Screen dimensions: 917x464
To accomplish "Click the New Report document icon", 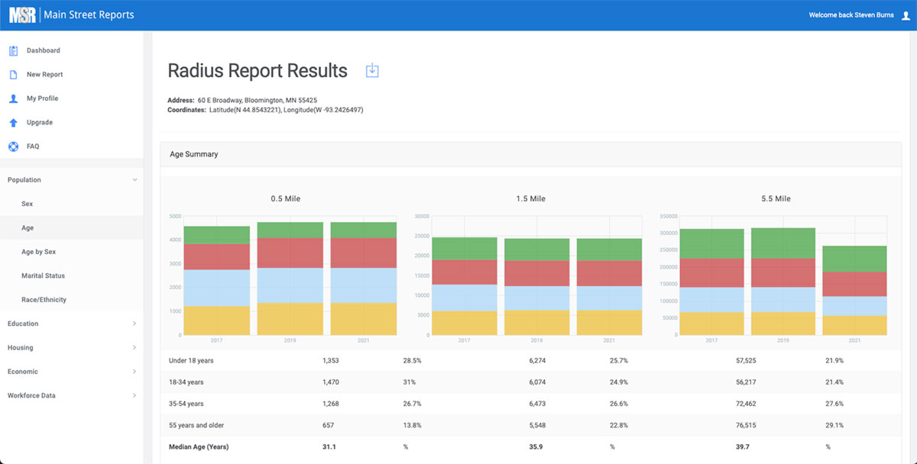I will click(13, 75).
